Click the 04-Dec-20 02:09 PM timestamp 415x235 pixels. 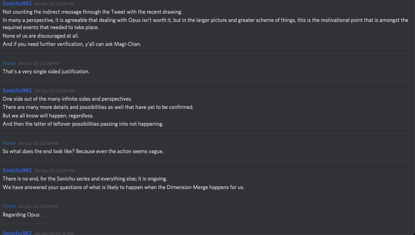[54, 171]
